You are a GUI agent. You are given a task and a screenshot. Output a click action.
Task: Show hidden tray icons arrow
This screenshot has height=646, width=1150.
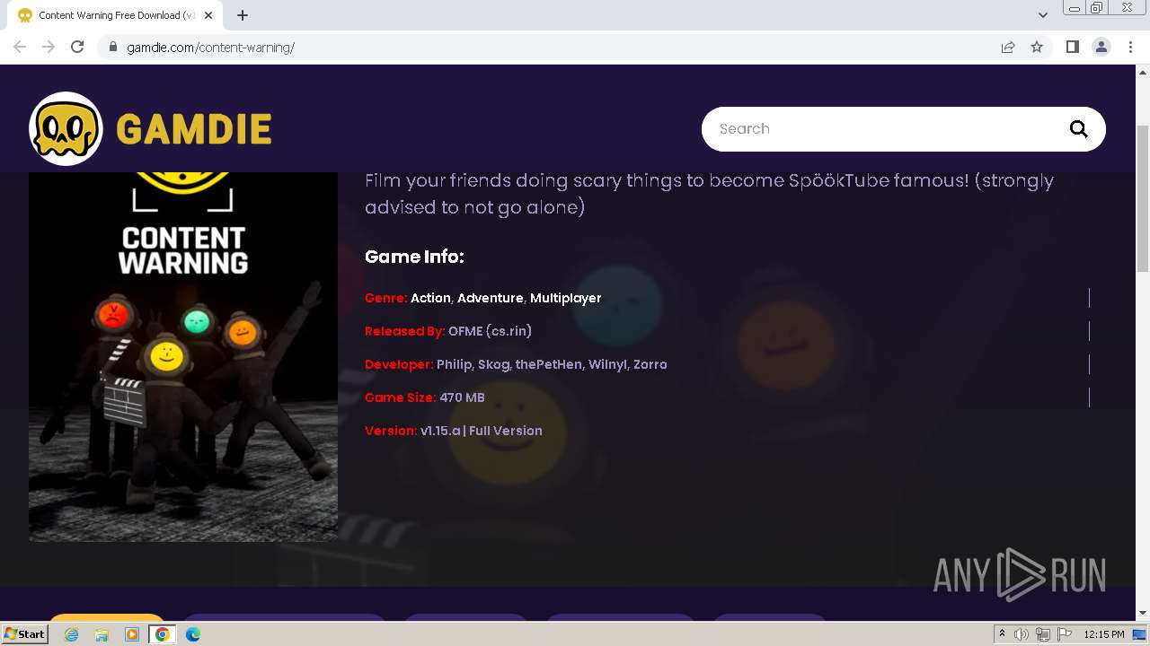pos(1002,634)
